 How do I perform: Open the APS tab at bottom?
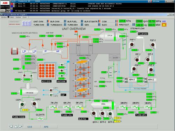(x=46, y=127)
